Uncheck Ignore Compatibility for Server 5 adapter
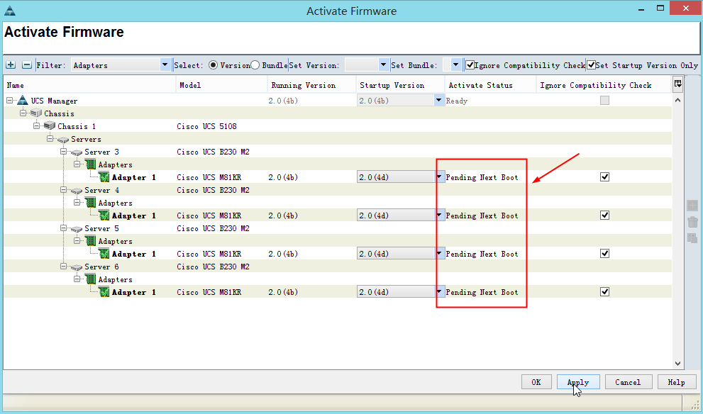The image size is (703, 414). click(x=605, y=254)
